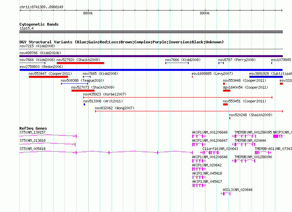This screenshot has width=292, height=212.
Task: Click the nsv7665 (Kidd2008) variant label
Action: pyautogui.click(x=101, y=74)
